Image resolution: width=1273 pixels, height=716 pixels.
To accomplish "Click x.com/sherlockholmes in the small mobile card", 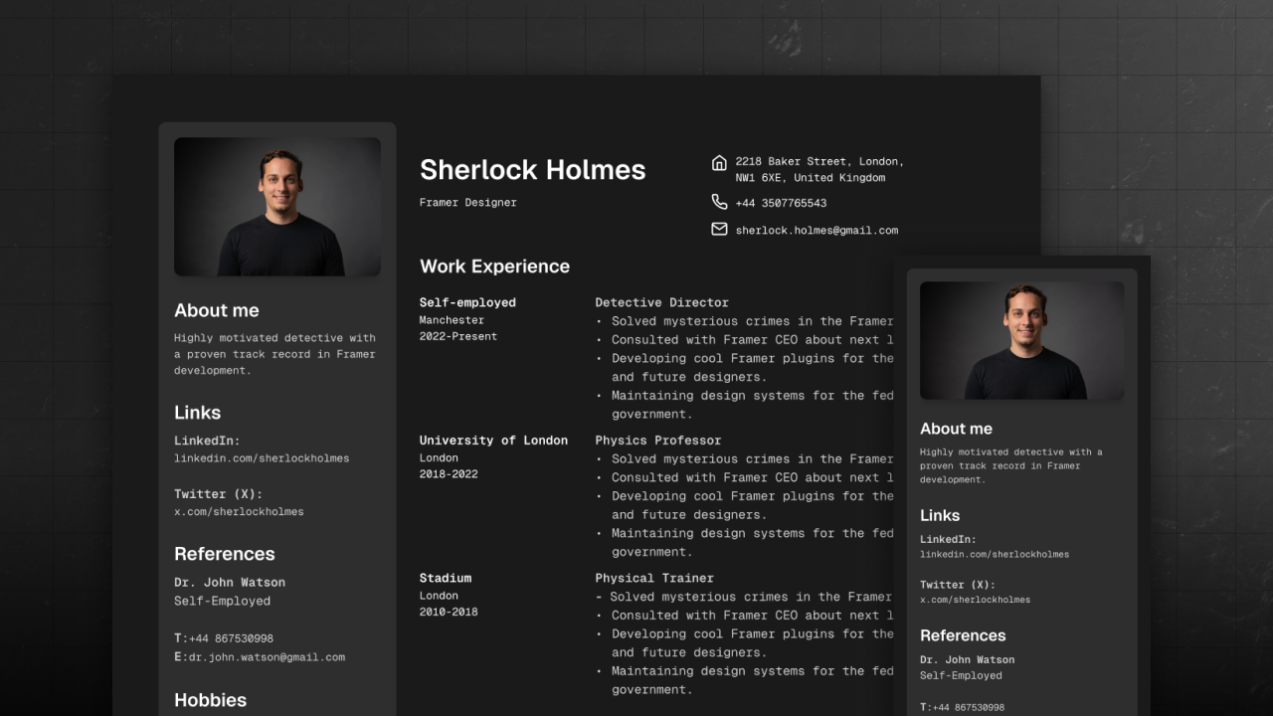I will [975, 600].
